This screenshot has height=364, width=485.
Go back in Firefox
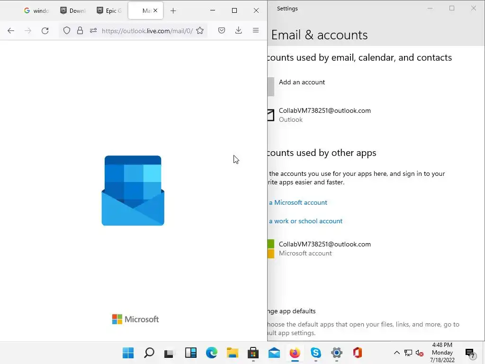[x=11, y=30]
